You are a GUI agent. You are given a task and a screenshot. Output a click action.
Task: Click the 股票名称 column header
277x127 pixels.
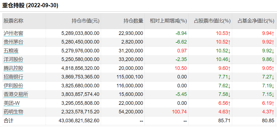(13, 21)
